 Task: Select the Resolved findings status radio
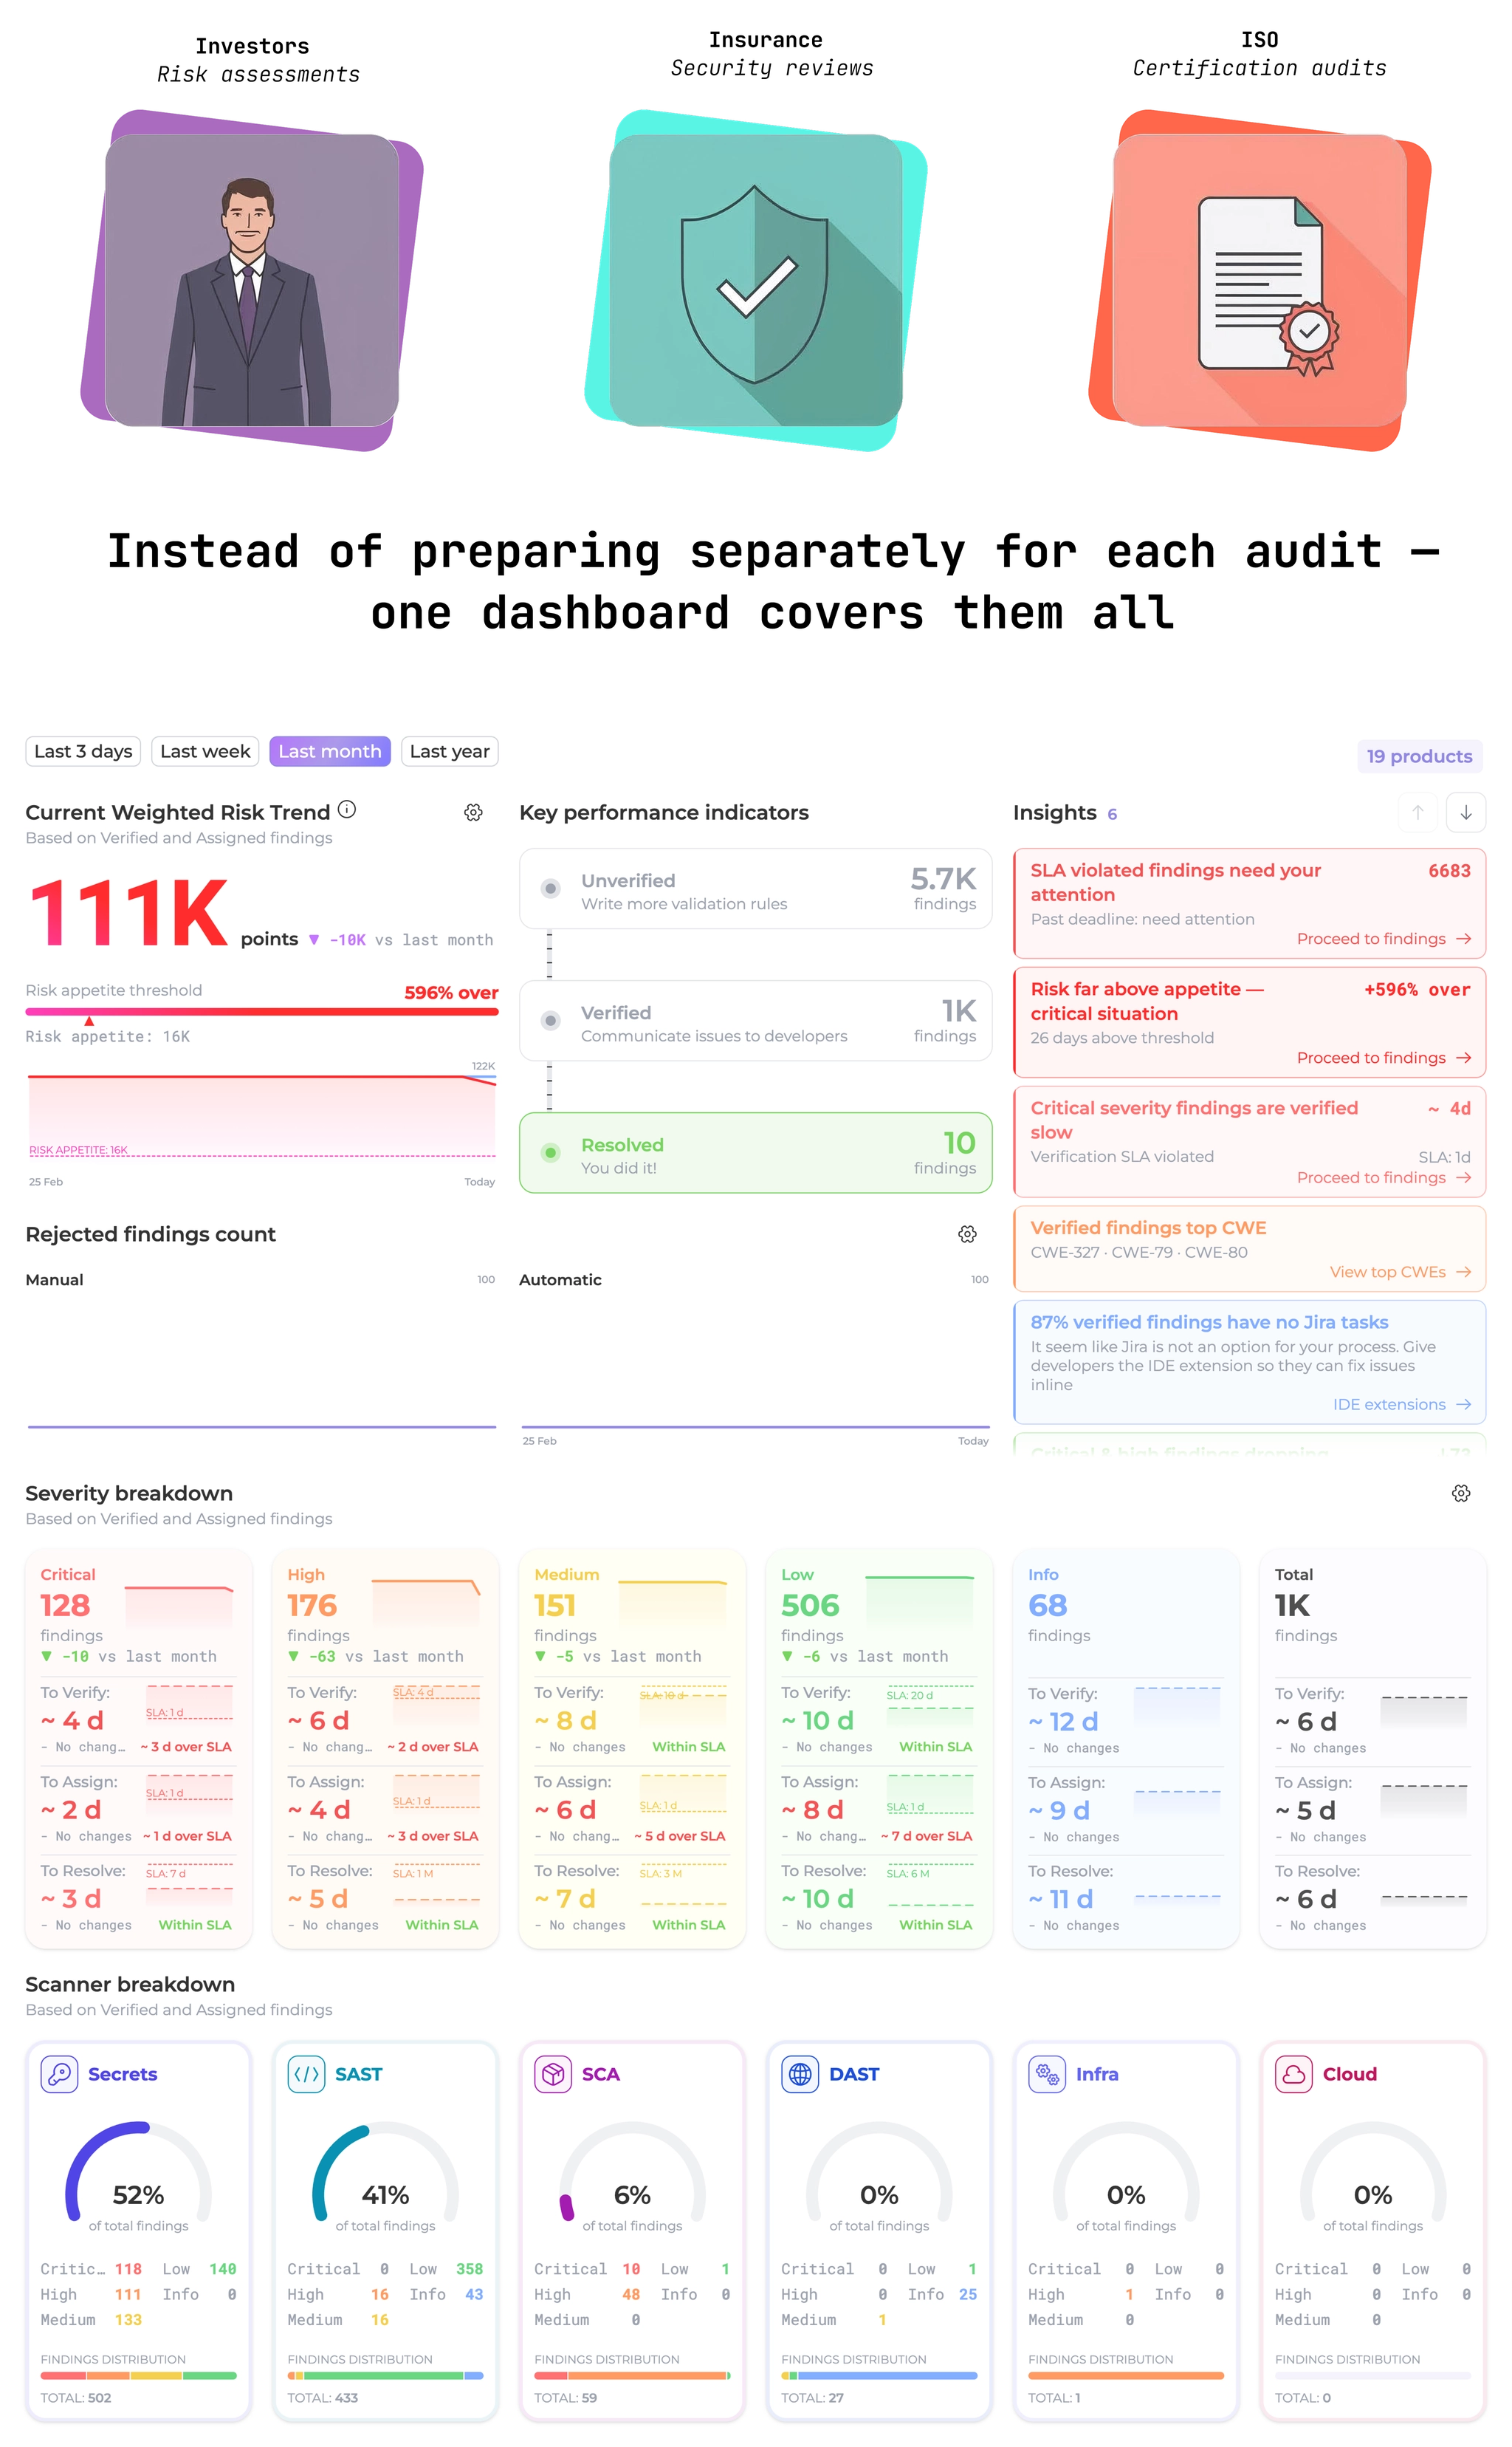(550, 1152)
